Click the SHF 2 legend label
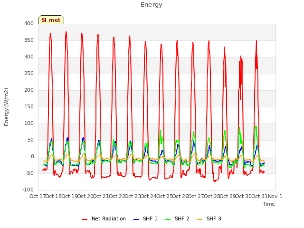Image resolution: width=304 pixels, height=228 pixels. point(182,218)
